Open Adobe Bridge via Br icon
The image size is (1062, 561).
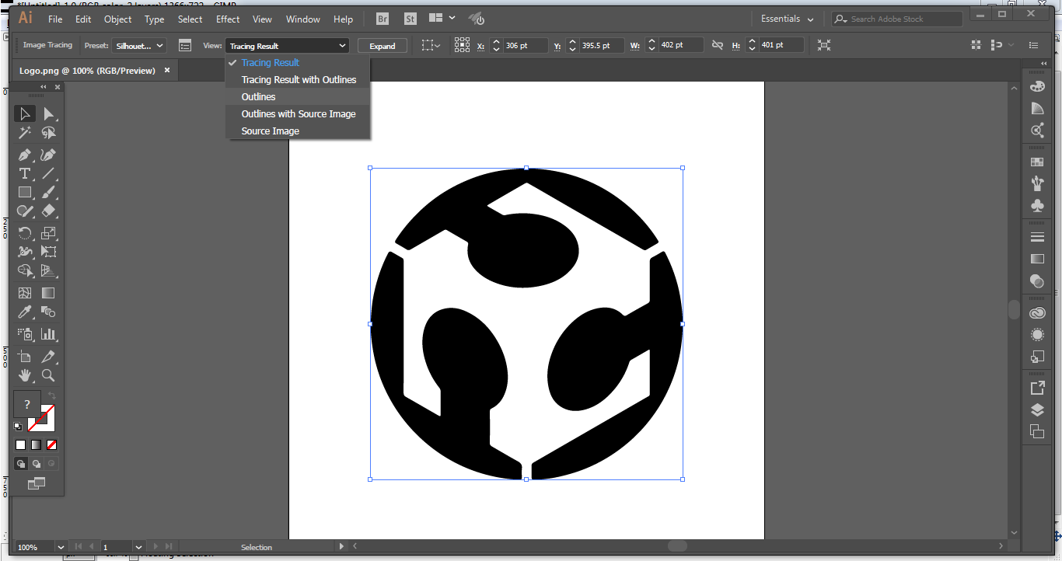(383, 19)
